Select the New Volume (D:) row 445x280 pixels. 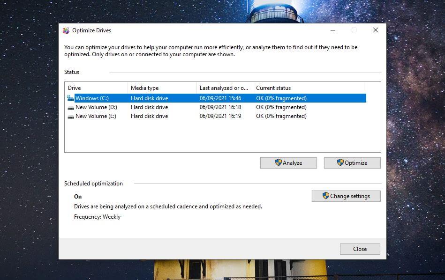pos(217,107)
